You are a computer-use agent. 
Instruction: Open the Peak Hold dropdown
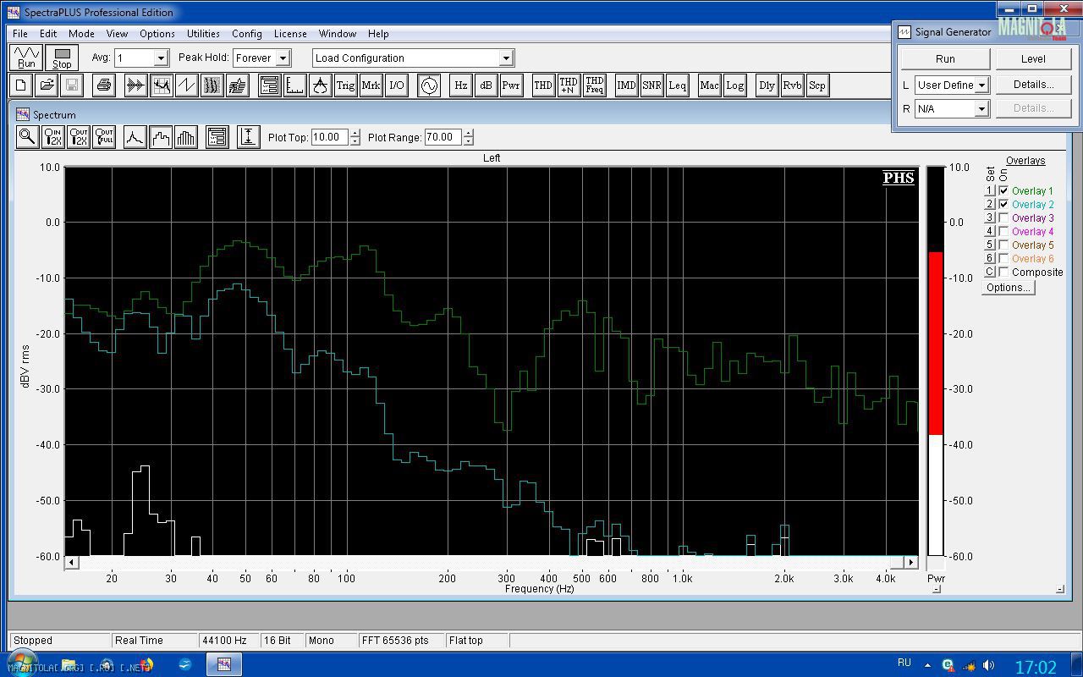click(283, 58)
